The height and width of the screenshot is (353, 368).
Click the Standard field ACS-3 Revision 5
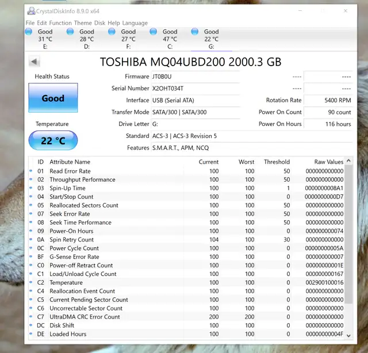(x=252, y=136)
